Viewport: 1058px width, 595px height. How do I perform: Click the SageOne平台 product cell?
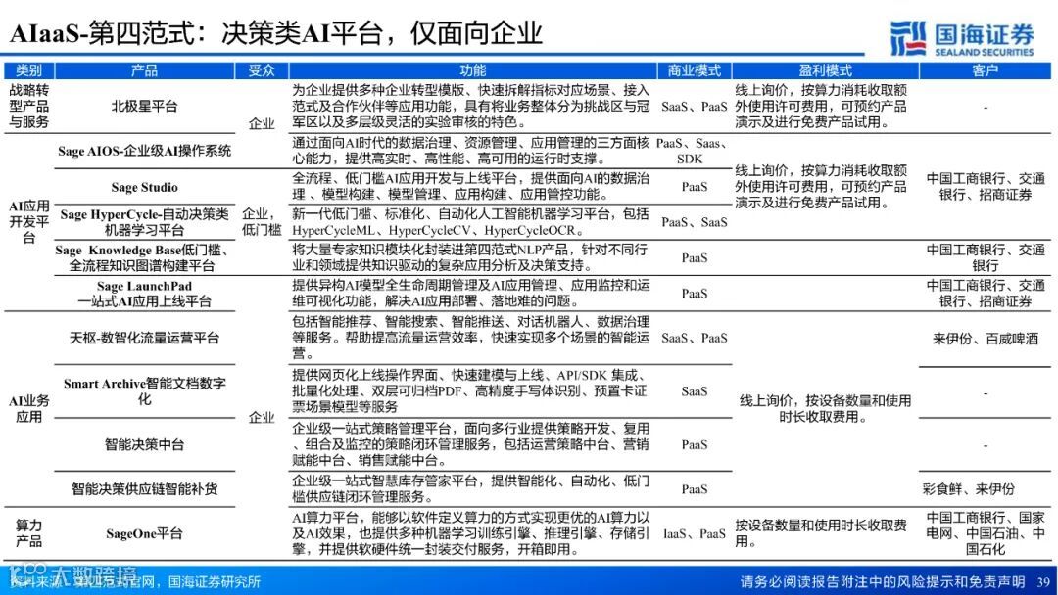tap(144, 533)
